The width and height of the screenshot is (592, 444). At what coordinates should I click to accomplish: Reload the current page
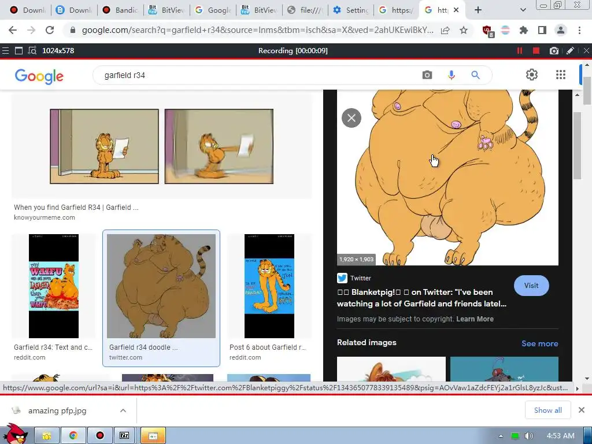point(50,30)
